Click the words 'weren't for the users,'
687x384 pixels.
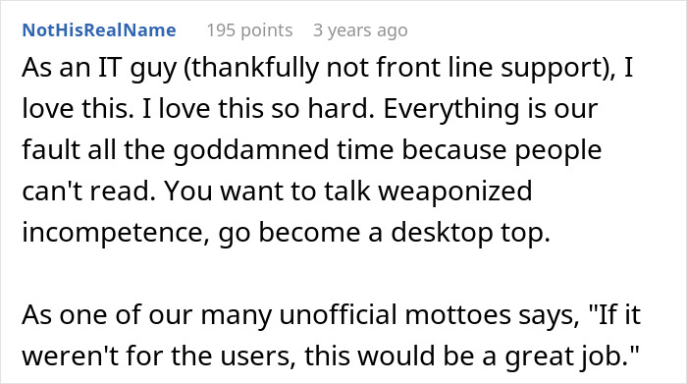156,356
